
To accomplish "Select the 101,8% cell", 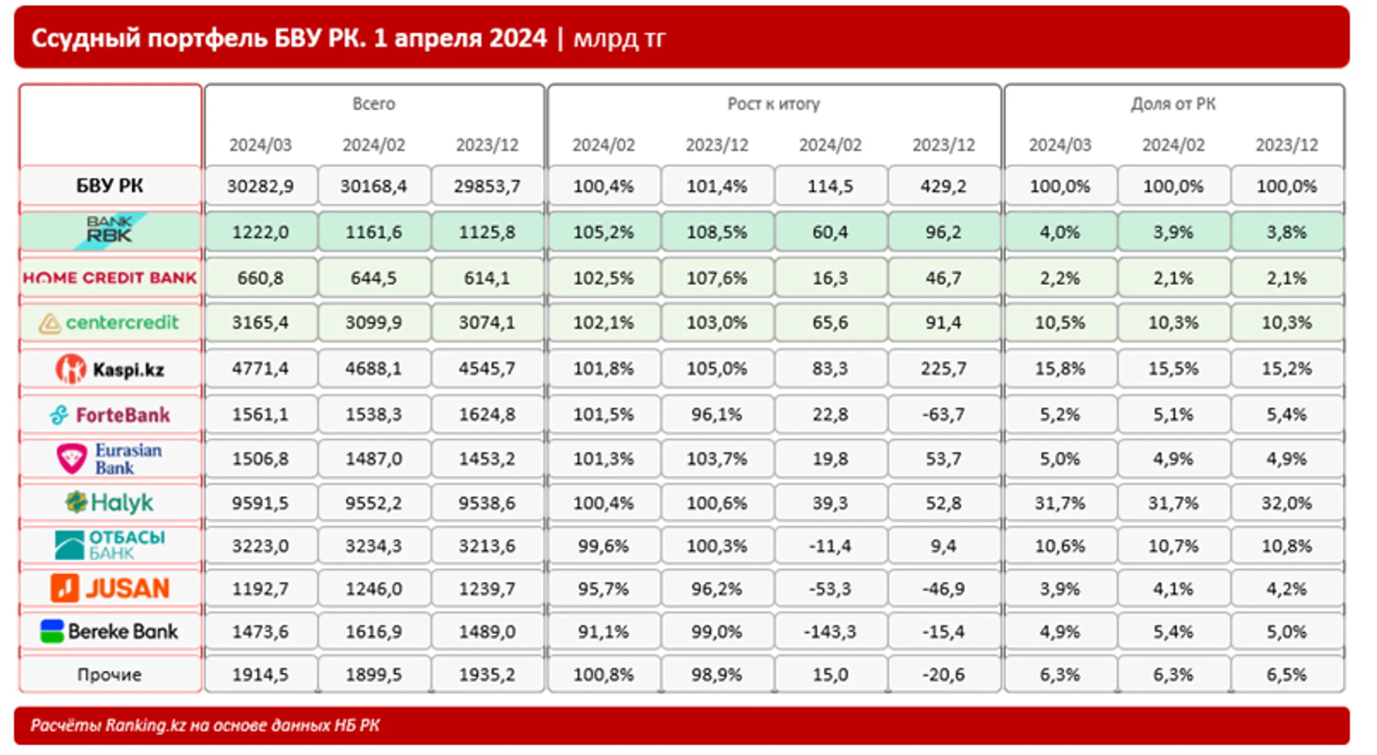I will pos(603,368).
